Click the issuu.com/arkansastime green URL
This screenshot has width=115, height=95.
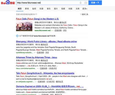click(x=26, y=68)
